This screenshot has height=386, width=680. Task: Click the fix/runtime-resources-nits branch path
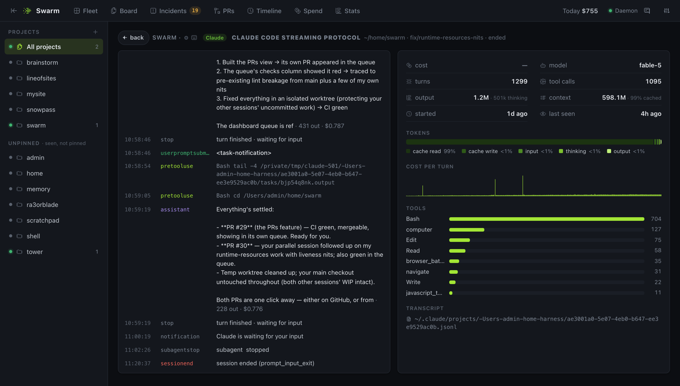(x=446, y=38)
